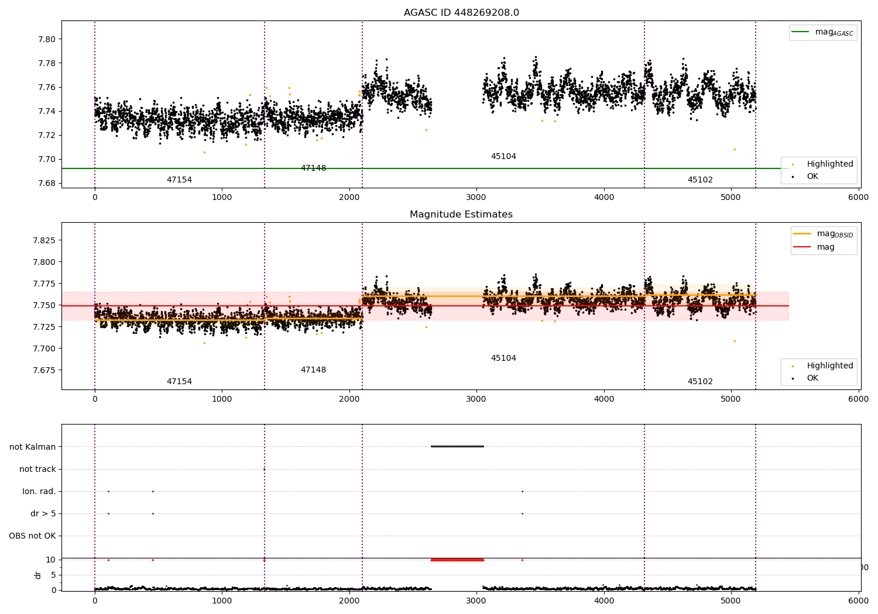Click y-axis tick 7.800 in middle panel

point(44,262)
